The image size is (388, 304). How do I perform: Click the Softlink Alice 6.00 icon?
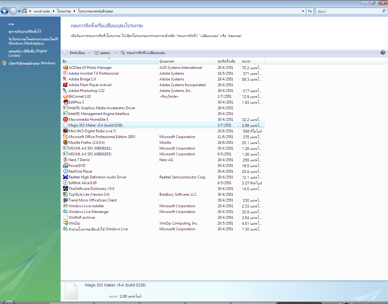(65, 183)
